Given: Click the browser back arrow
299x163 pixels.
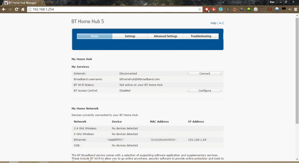Looking at the screenshot, I should [4, 9].
